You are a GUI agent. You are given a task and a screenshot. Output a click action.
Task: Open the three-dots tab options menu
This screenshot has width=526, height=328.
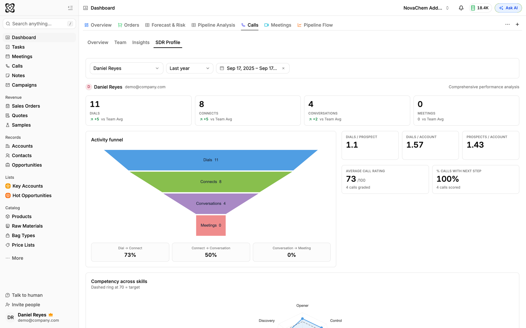coord(507,25)
